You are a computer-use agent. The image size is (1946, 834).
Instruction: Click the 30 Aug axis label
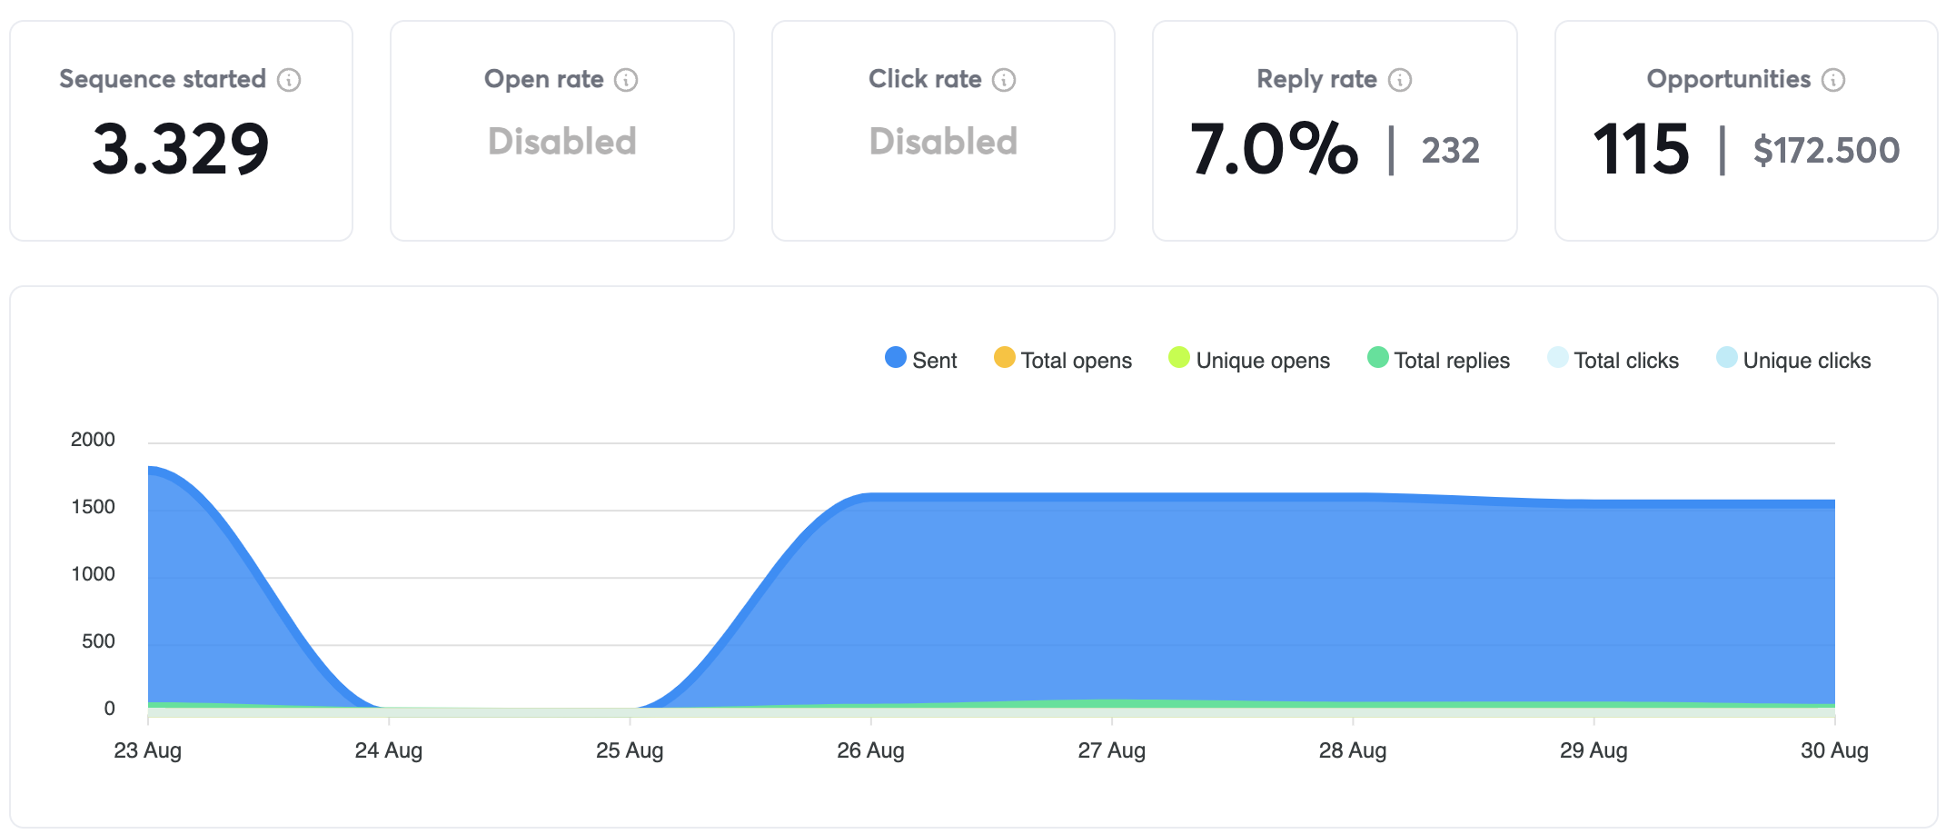1834,751
